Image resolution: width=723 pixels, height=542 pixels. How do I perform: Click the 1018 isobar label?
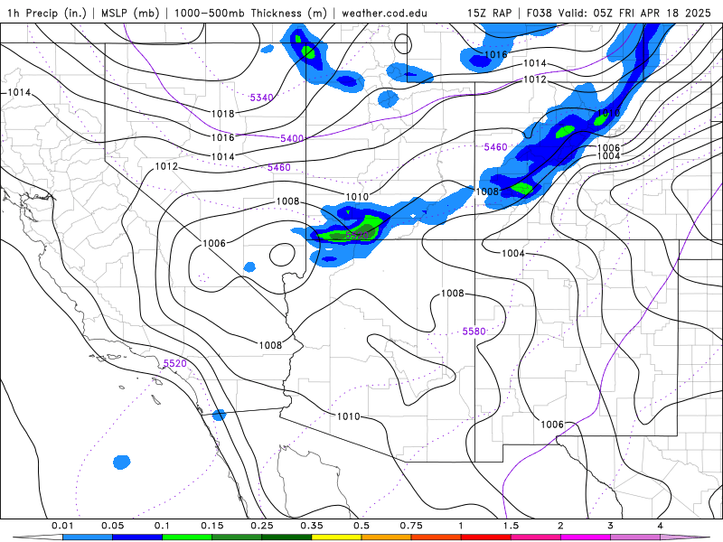(222, 114)
